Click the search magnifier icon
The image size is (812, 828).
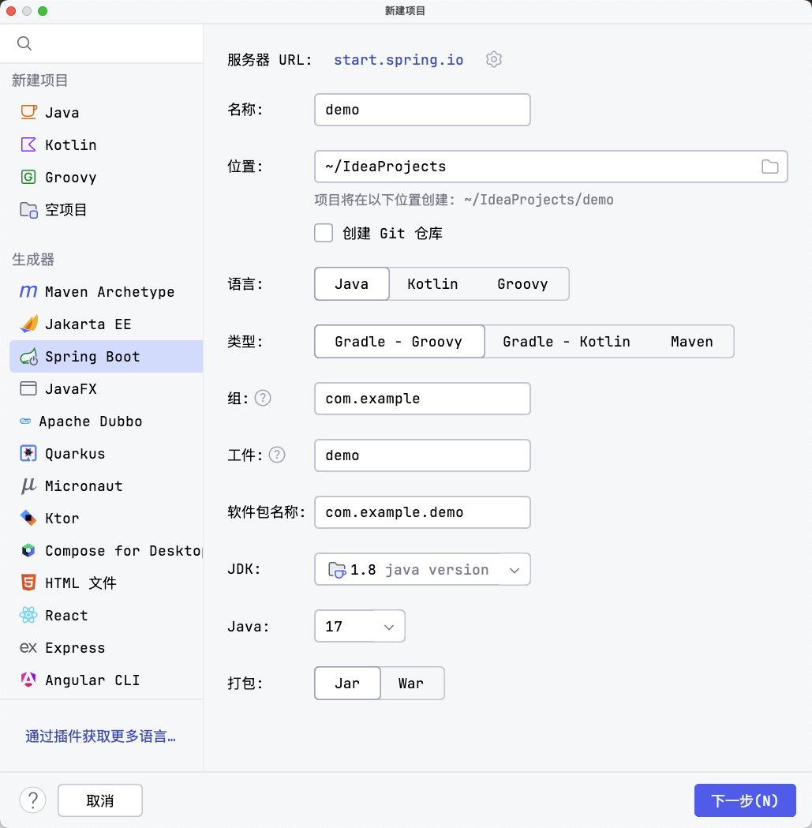tap(24, 43)
